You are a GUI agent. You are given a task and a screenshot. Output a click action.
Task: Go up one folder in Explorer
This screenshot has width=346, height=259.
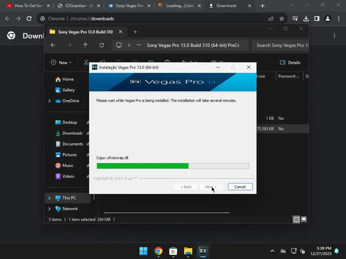coord(85,45)
